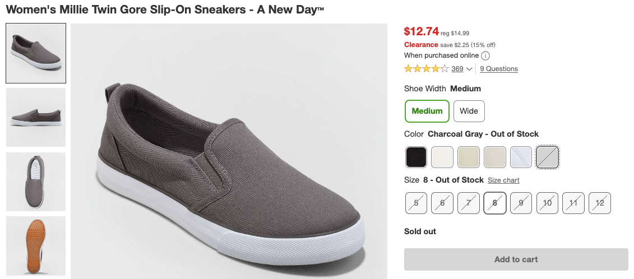Choose the black color swatch
This screenshot has width=634, height=279.
[x=416, y=157]
